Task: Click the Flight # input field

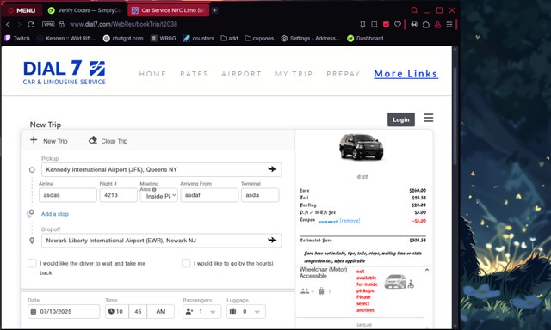Action: [119, 195]
